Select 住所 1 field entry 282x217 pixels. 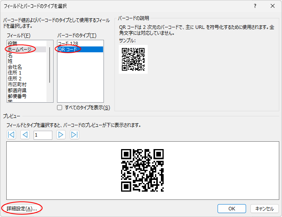[x=15, y=73]
